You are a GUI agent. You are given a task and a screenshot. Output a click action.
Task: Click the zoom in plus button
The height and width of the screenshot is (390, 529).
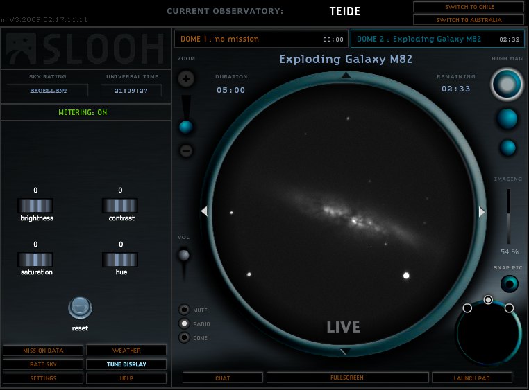(186, 79)
